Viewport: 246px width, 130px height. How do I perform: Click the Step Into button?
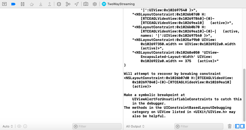(41, 4)
